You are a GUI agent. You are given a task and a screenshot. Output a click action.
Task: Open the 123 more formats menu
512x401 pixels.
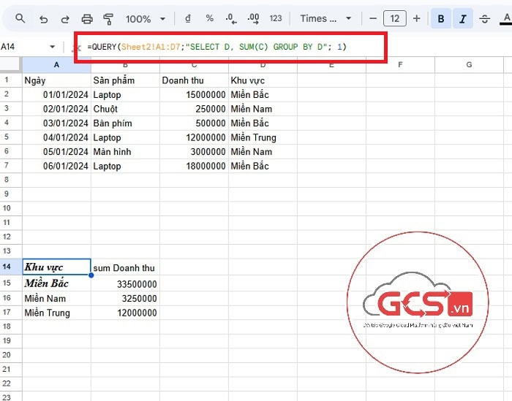pos(276,18)
